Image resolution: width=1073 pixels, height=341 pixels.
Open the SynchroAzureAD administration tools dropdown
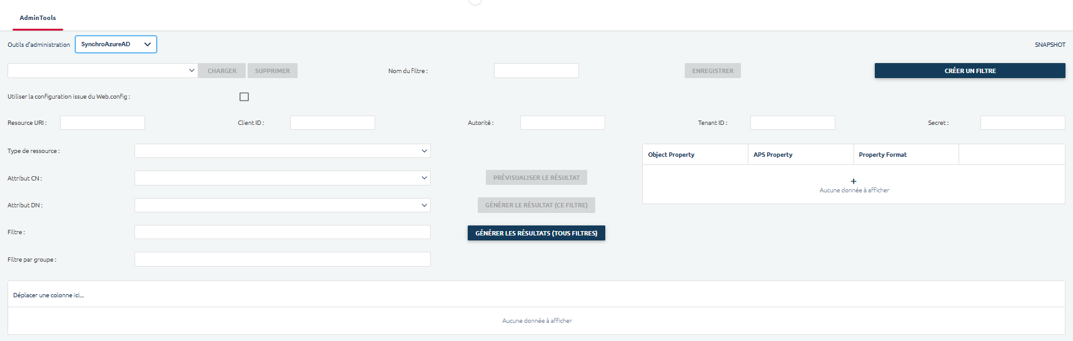tap(116, 44)
